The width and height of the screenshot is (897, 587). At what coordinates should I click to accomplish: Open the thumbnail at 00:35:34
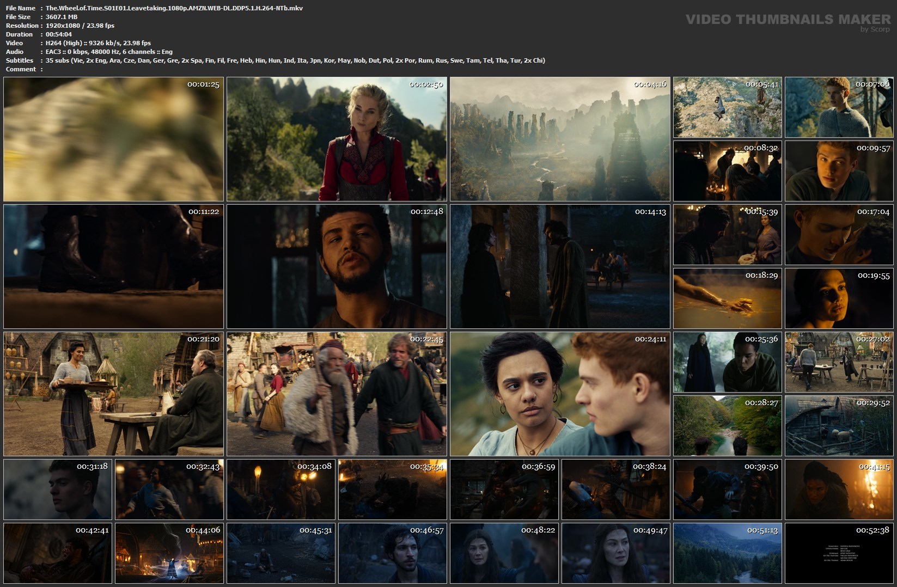[x=393, y=490]
